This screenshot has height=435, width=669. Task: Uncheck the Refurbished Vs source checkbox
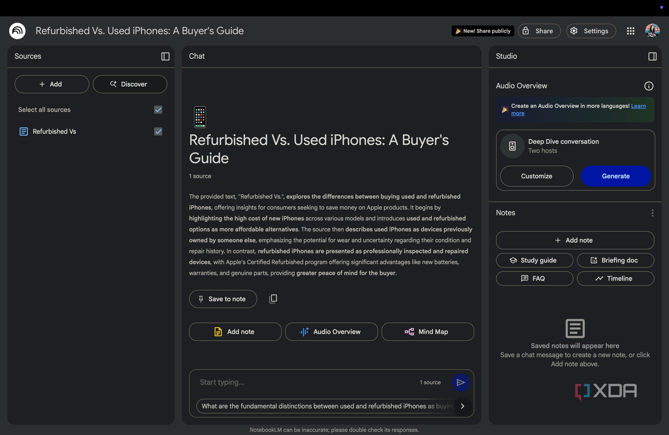pyautogui.click(x=158, y=131)
